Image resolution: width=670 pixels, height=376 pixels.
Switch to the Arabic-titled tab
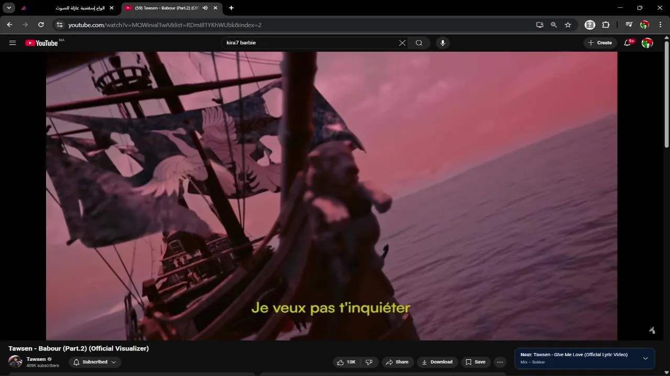click(x=67, y=8)
